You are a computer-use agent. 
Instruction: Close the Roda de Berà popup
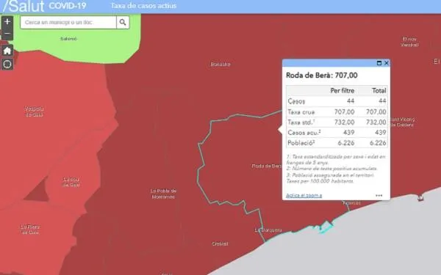(x=387, y=63)
